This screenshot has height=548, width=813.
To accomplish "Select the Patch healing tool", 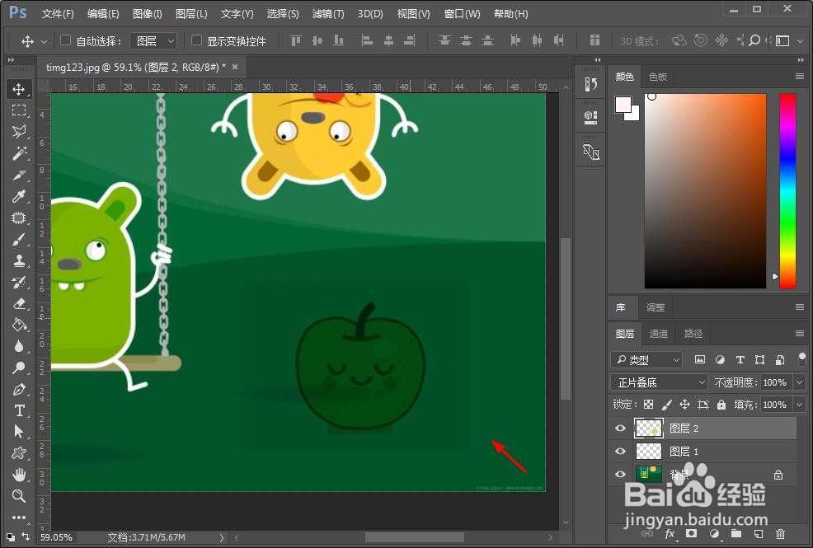I will tap(19, 218).
